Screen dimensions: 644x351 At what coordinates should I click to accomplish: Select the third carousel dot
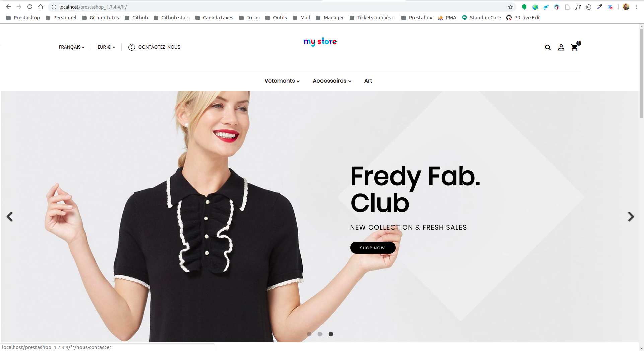point(331,334)
